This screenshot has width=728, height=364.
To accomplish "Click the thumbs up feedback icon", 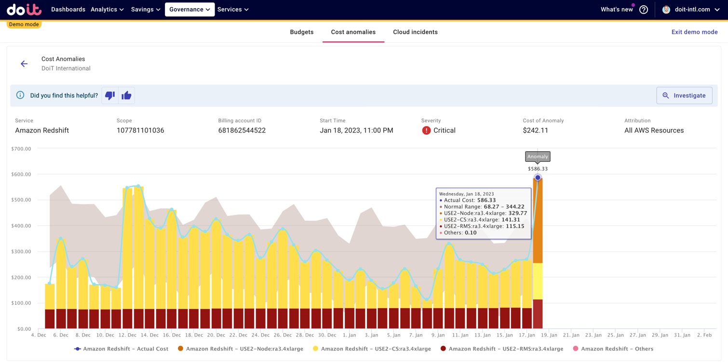I will click(x=126, y=95).
